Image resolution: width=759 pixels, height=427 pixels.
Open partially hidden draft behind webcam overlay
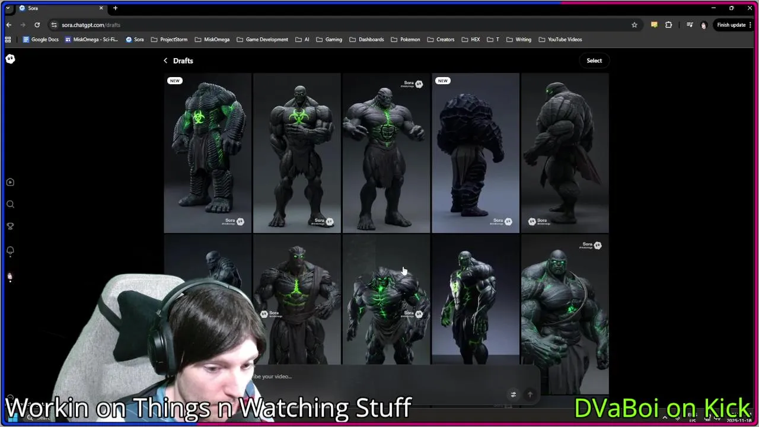coord(208,258)
